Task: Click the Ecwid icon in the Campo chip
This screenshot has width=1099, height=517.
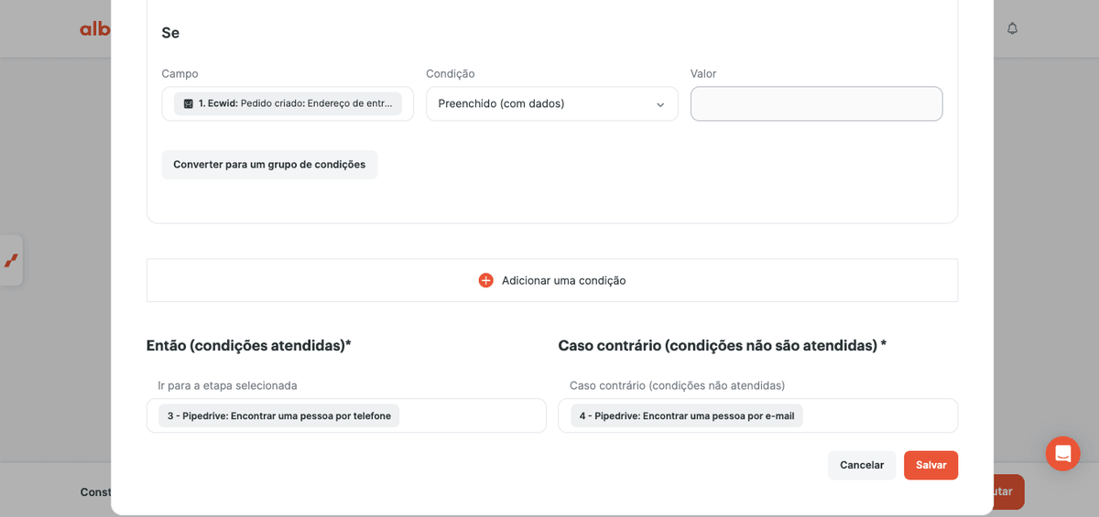Action: pos(188,103)
